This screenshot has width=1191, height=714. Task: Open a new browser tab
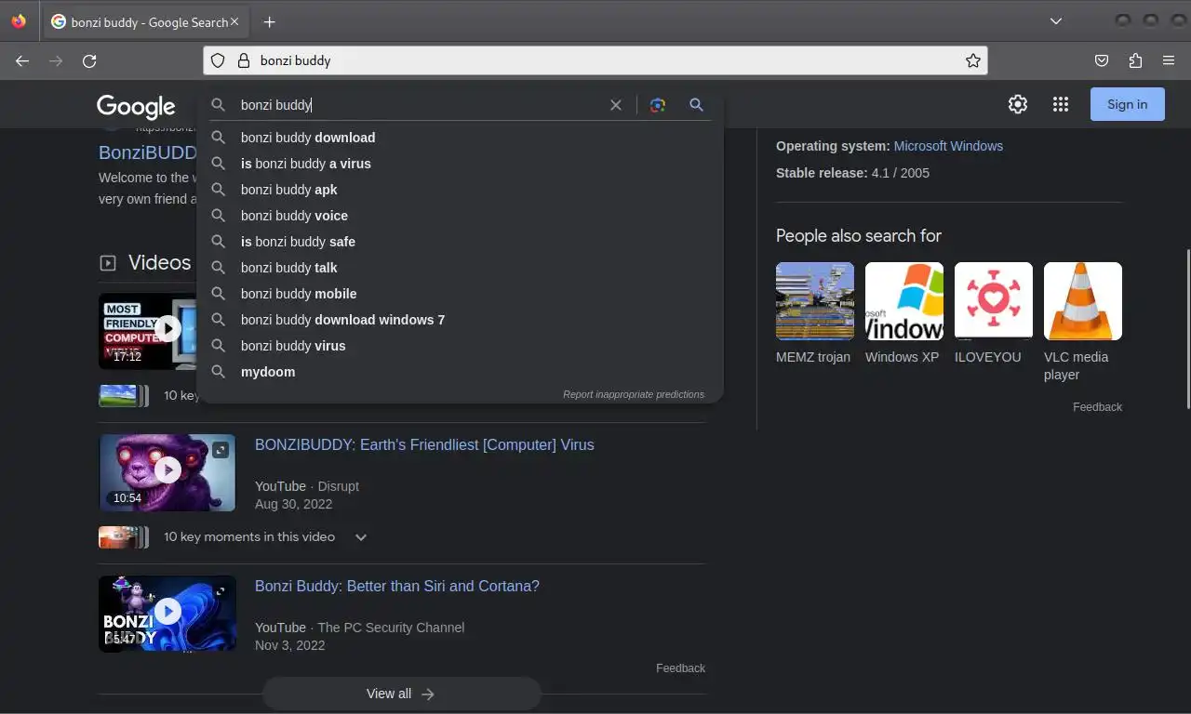click(x=269, y=21)
